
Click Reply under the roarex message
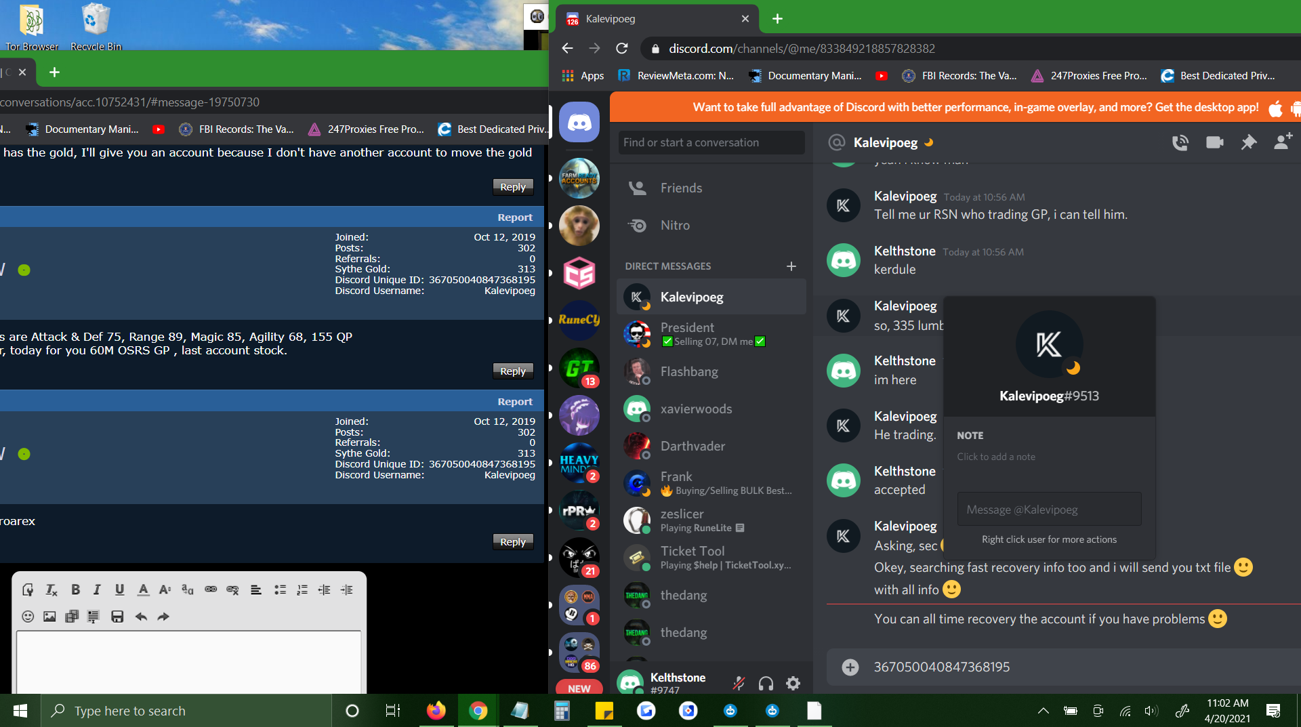[513, 542]
